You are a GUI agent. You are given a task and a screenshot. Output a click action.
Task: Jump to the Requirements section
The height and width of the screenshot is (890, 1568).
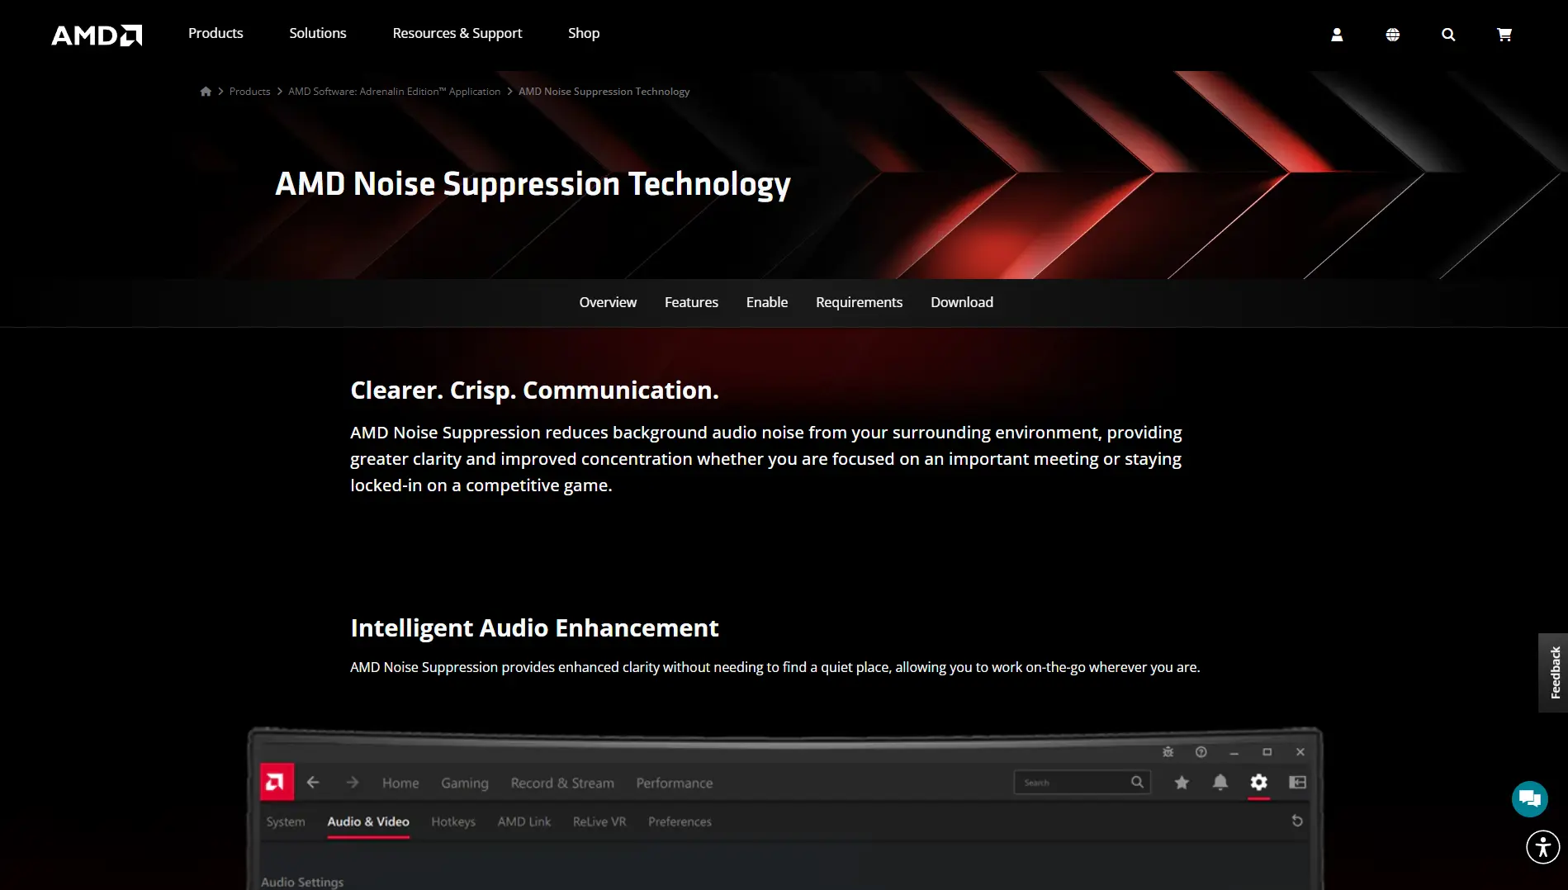tap(859, 302)
